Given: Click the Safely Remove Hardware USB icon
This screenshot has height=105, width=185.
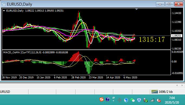Looking at the screenshot, I should pos(146,100).
